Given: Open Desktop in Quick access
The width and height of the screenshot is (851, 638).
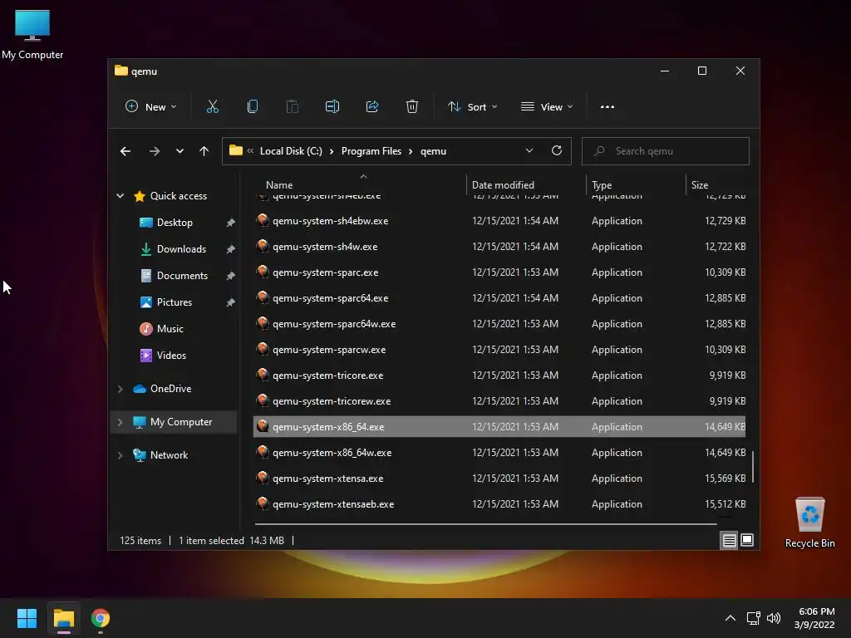Looking at the screenshot, I should click(175, 223).
